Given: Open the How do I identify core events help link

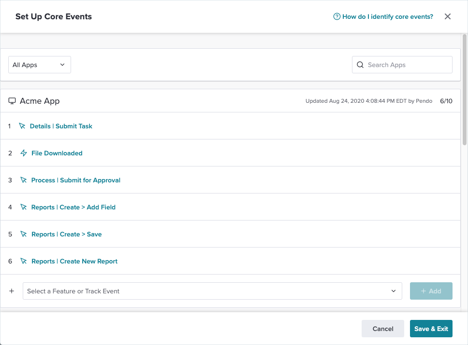Looking at the screenshot, I should click(x=387, y=16).
